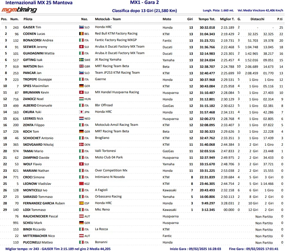Click the Tempo Tot. column header
This screenshot has width=285, height=251.
coord(207,19)
